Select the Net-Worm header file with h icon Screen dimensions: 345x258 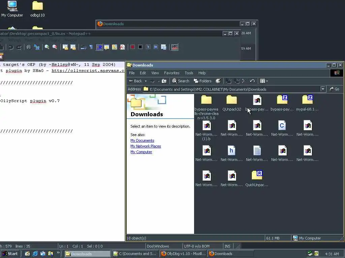point(232,154)
